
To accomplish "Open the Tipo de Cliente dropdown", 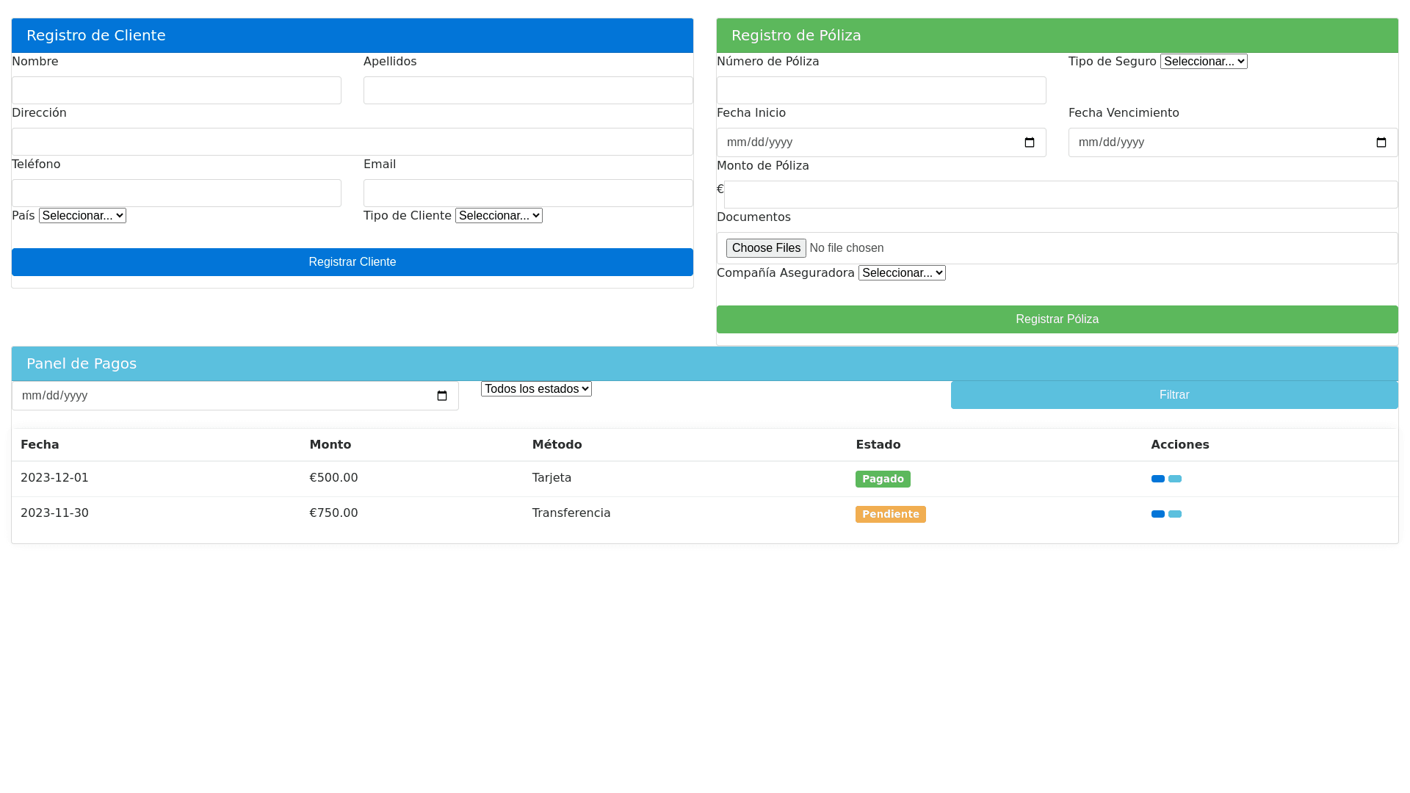I will [499, 215].
